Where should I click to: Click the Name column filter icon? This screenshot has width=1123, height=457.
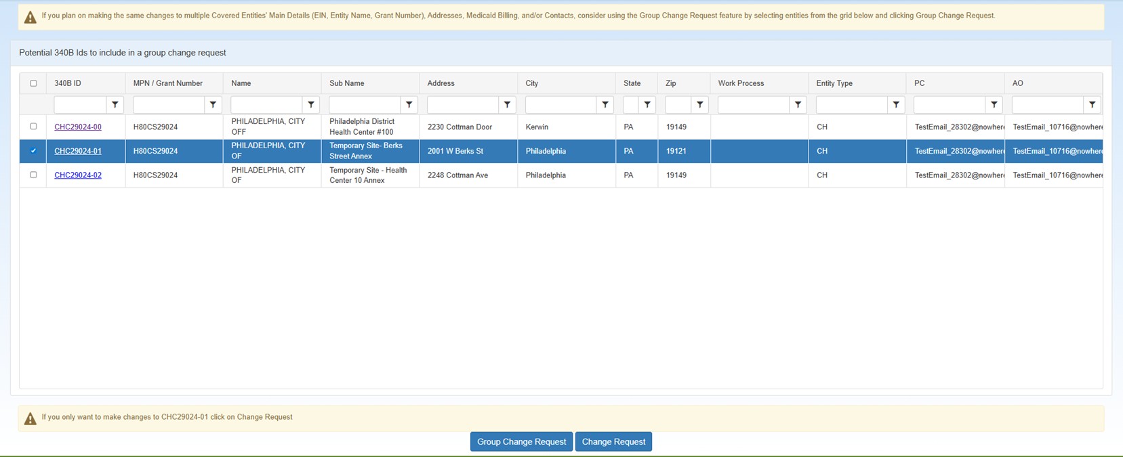(x=311, y=105)
